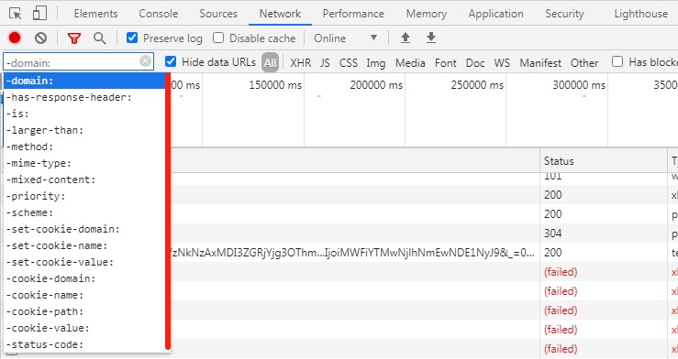
Task: Sort requests by Status column header
Action: (603, 161)
